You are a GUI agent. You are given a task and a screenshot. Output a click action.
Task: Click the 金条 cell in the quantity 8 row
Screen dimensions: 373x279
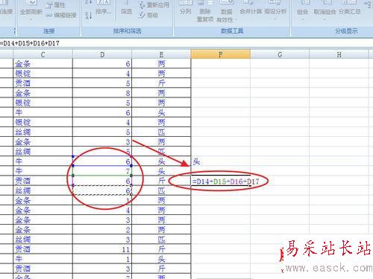coord(43,93)
